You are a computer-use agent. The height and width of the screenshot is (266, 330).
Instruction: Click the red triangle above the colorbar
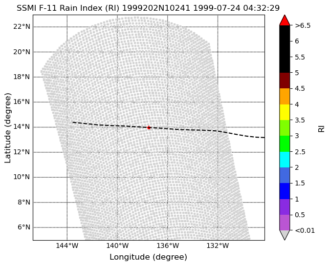coord(285,20)
